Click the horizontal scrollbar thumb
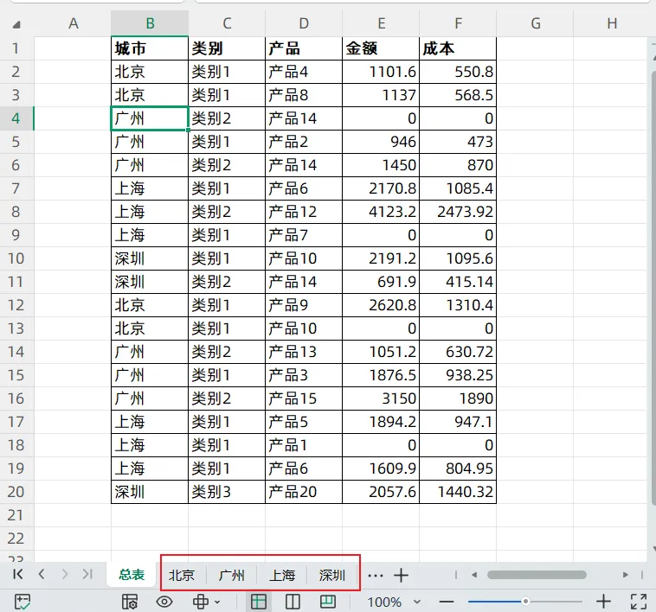This screenshot has width=656, height=612. 537,575
